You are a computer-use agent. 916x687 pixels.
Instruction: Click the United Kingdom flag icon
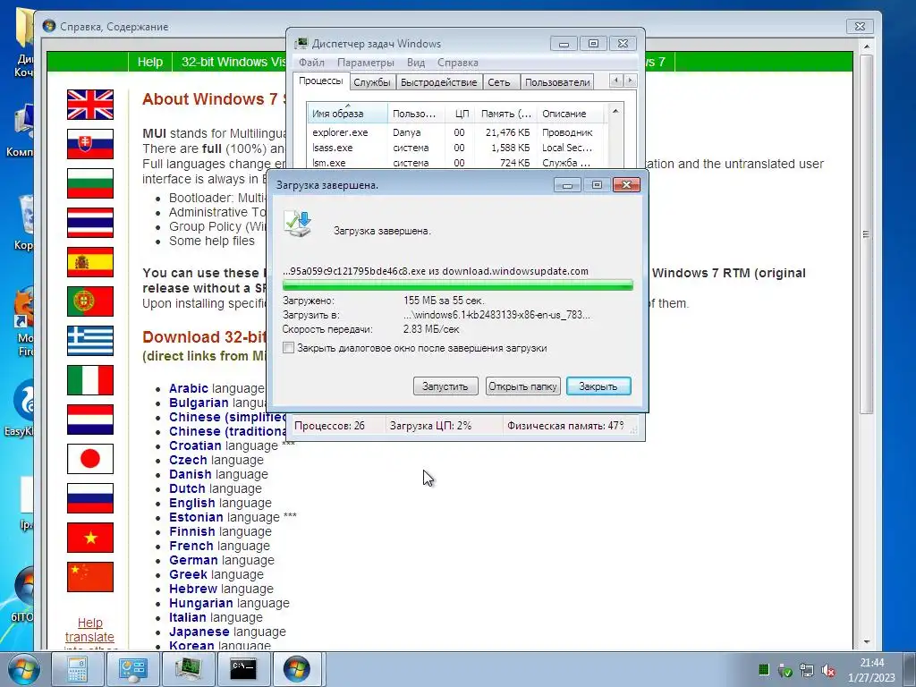coord(90,105)
